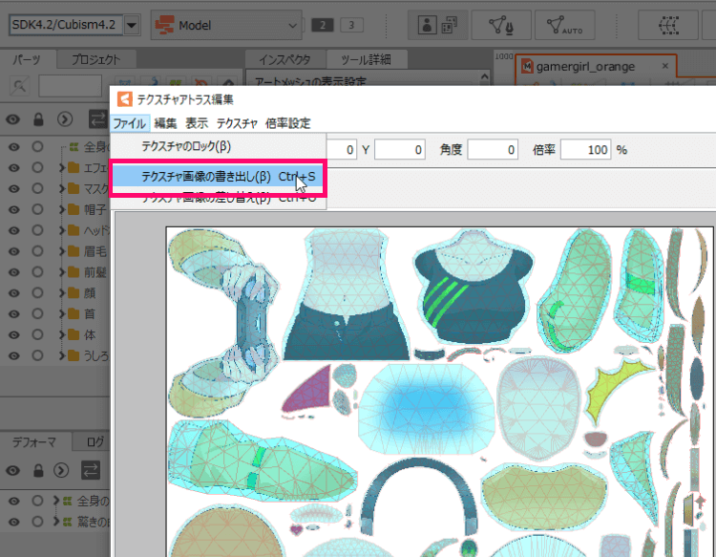The height and width of the screenshot is (557, 716).
Task: Toggle the lock circle on the うしろ row
Action: pyautogui.click(x=37, y=355)
